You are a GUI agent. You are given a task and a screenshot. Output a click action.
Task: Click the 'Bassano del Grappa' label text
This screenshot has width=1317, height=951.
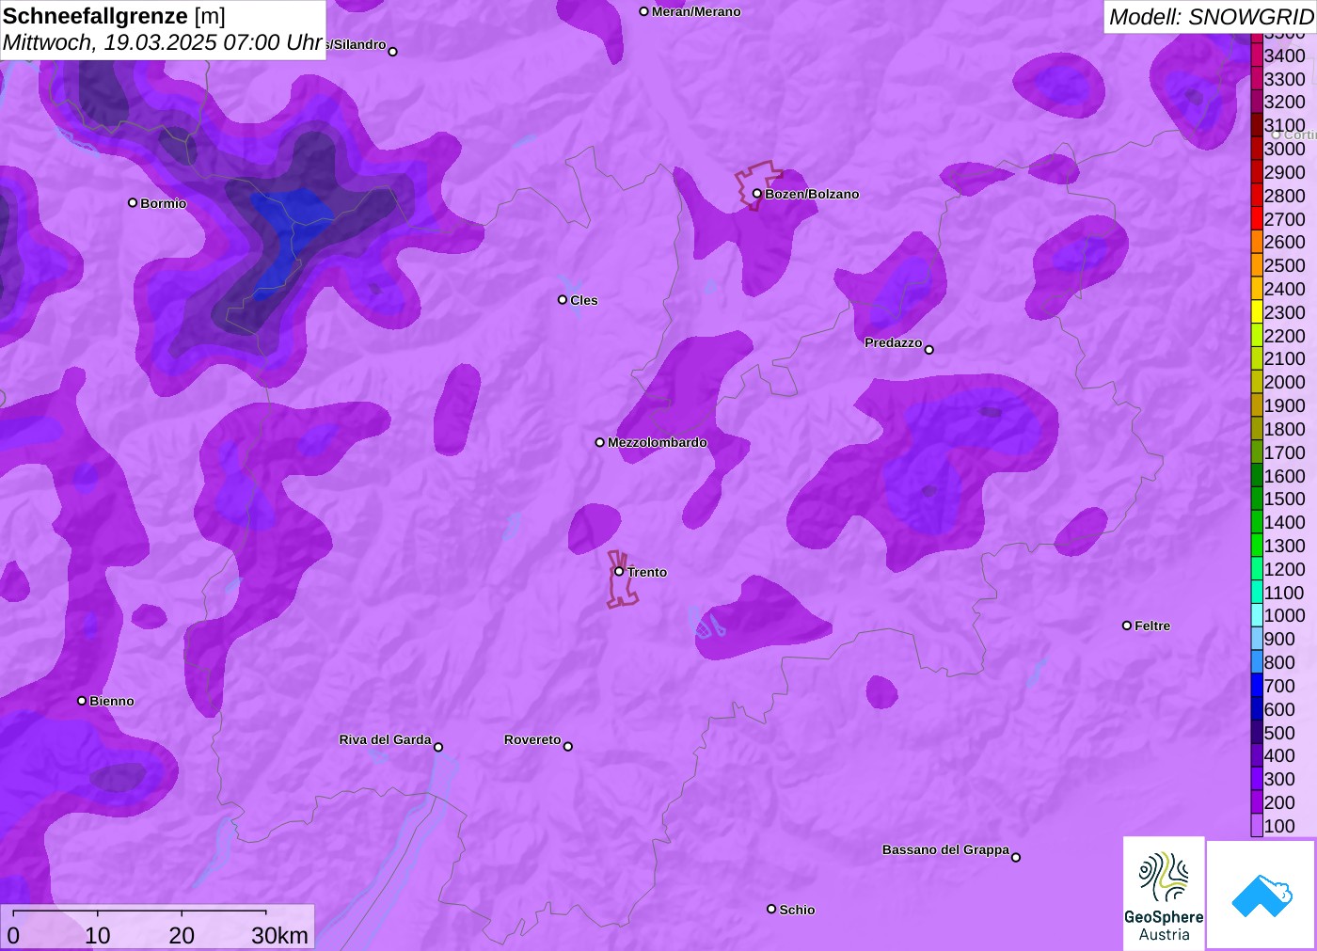[945, 849]
